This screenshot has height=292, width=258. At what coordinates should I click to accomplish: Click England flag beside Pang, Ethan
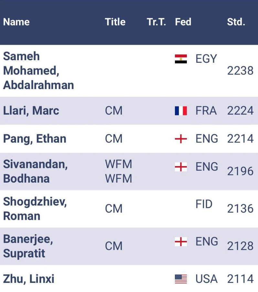(181, 139)
